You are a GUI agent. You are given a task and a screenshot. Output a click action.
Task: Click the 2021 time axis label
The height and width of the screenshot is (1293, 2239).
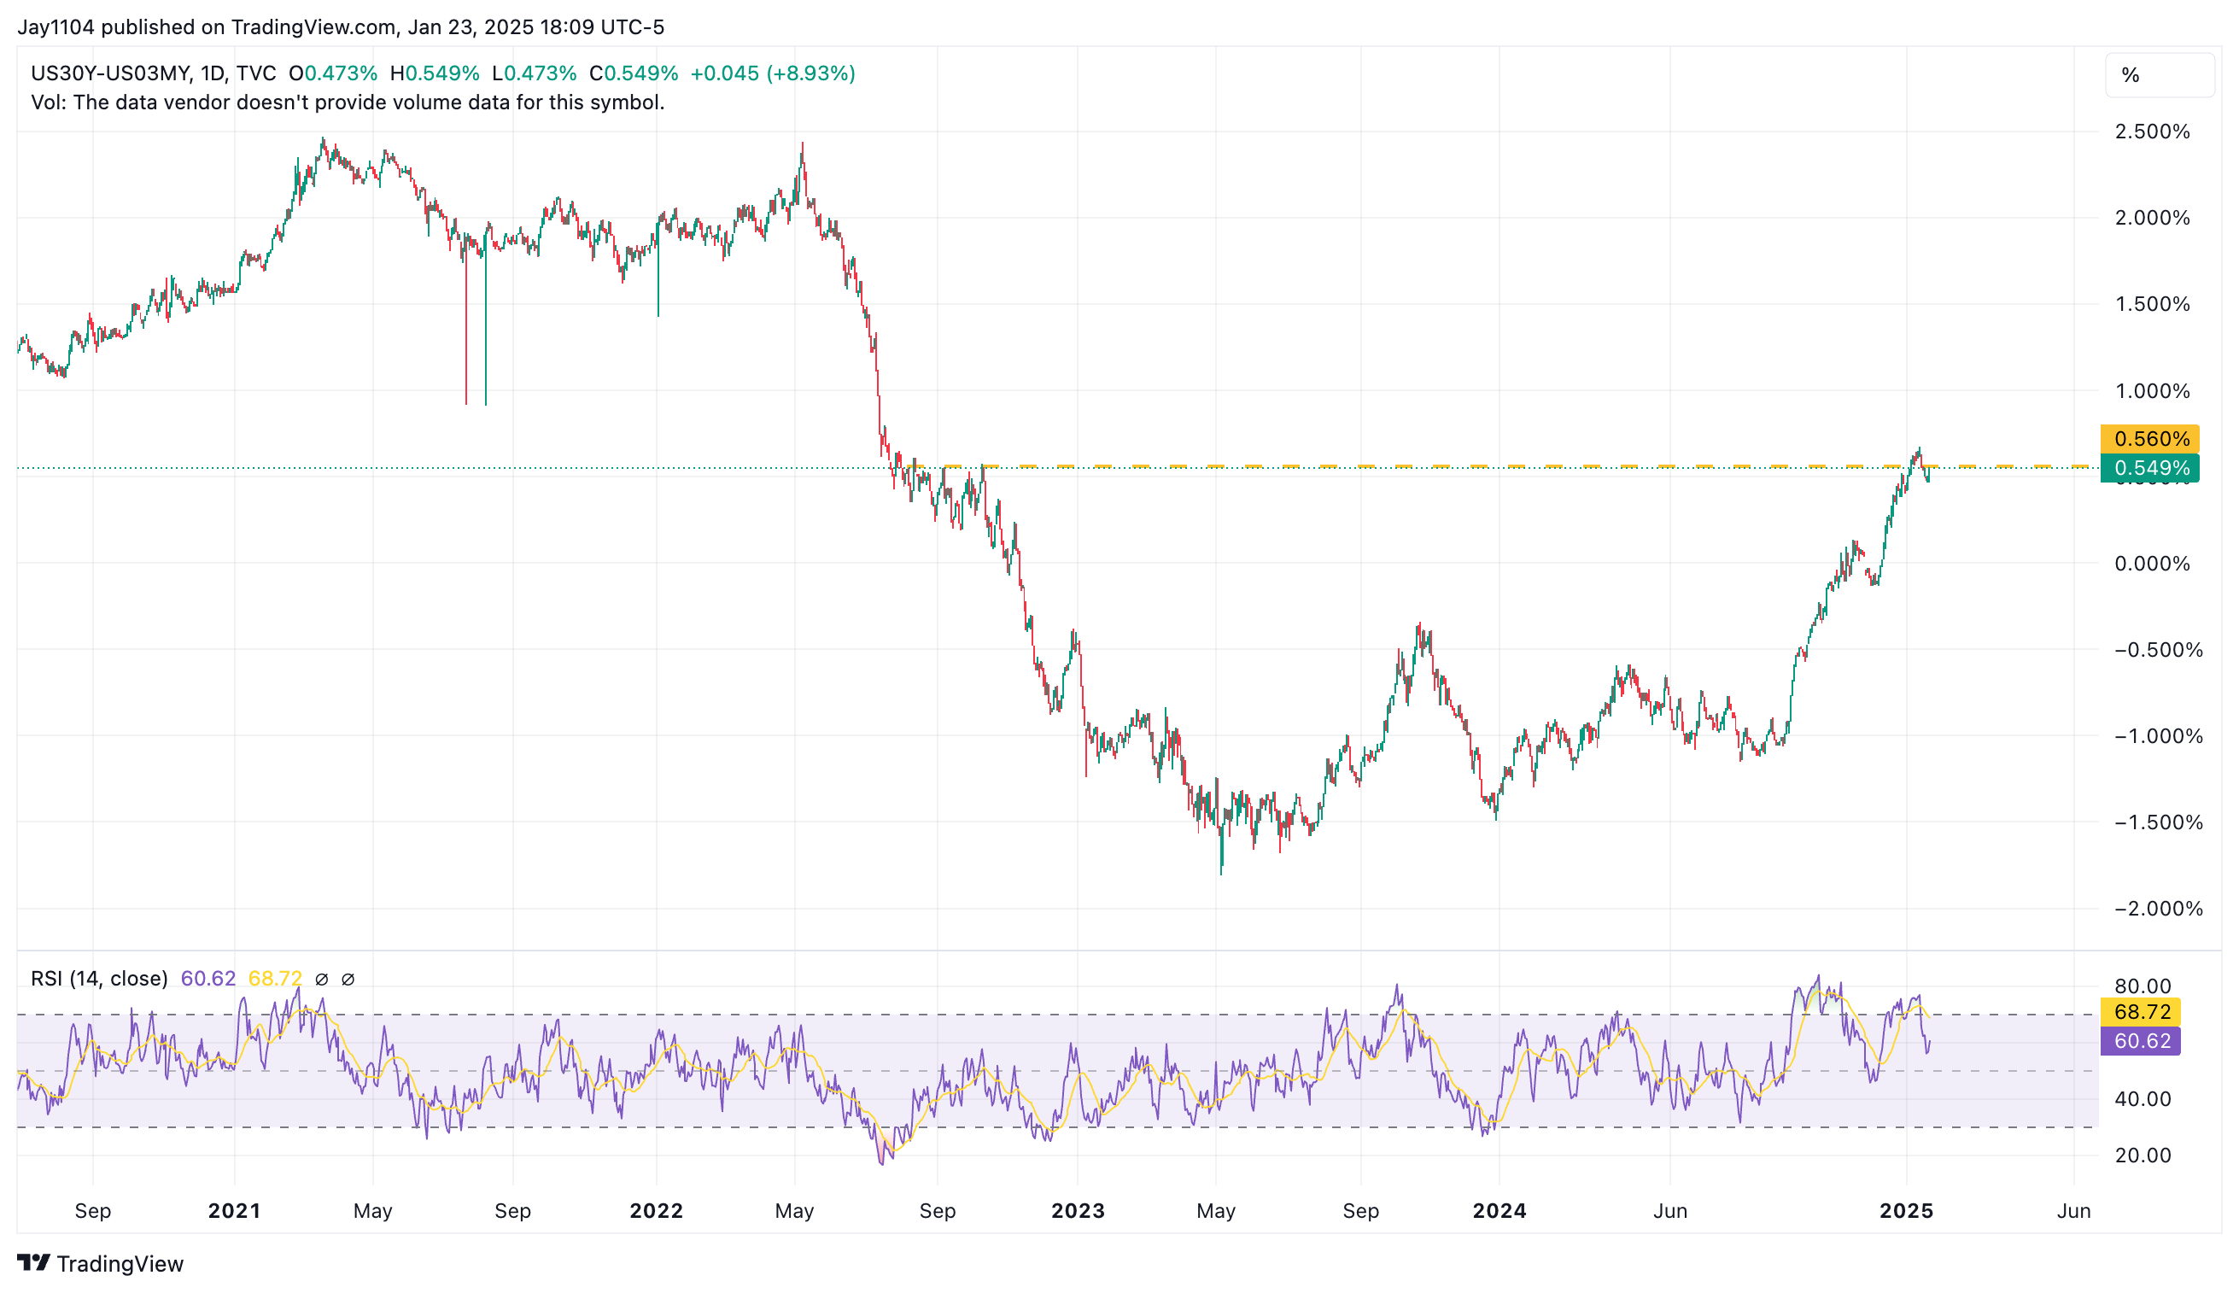tap(234, 1210)
